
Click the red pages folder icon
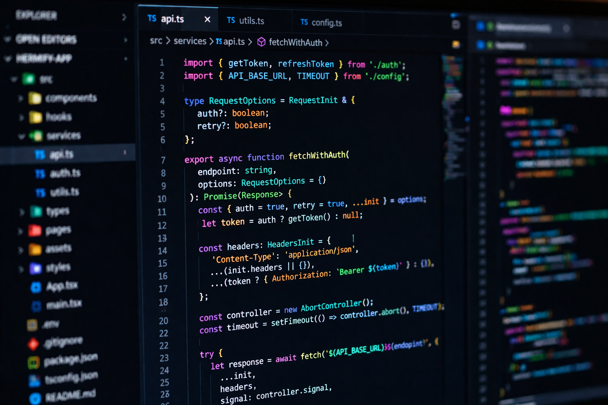click(35, 230)
